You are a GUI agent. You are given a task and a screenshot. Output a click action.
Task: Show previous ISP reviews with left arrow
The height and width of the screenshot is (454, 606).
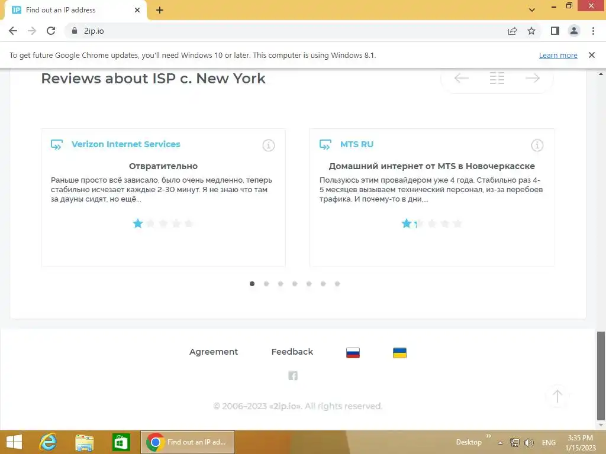pos(462,78)
